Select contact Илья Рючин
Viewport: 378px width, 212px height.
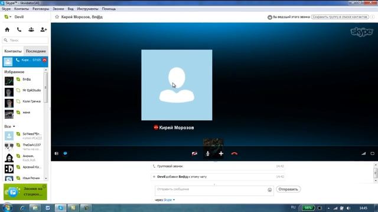point(24,178)
